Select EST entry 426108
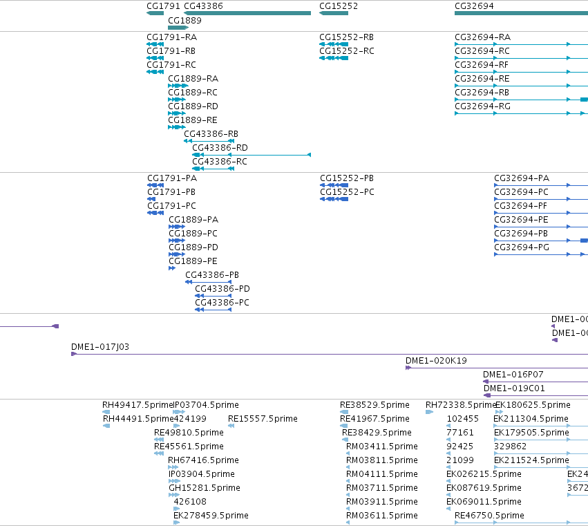Viewport: 588px width, 526px height. 190,502
